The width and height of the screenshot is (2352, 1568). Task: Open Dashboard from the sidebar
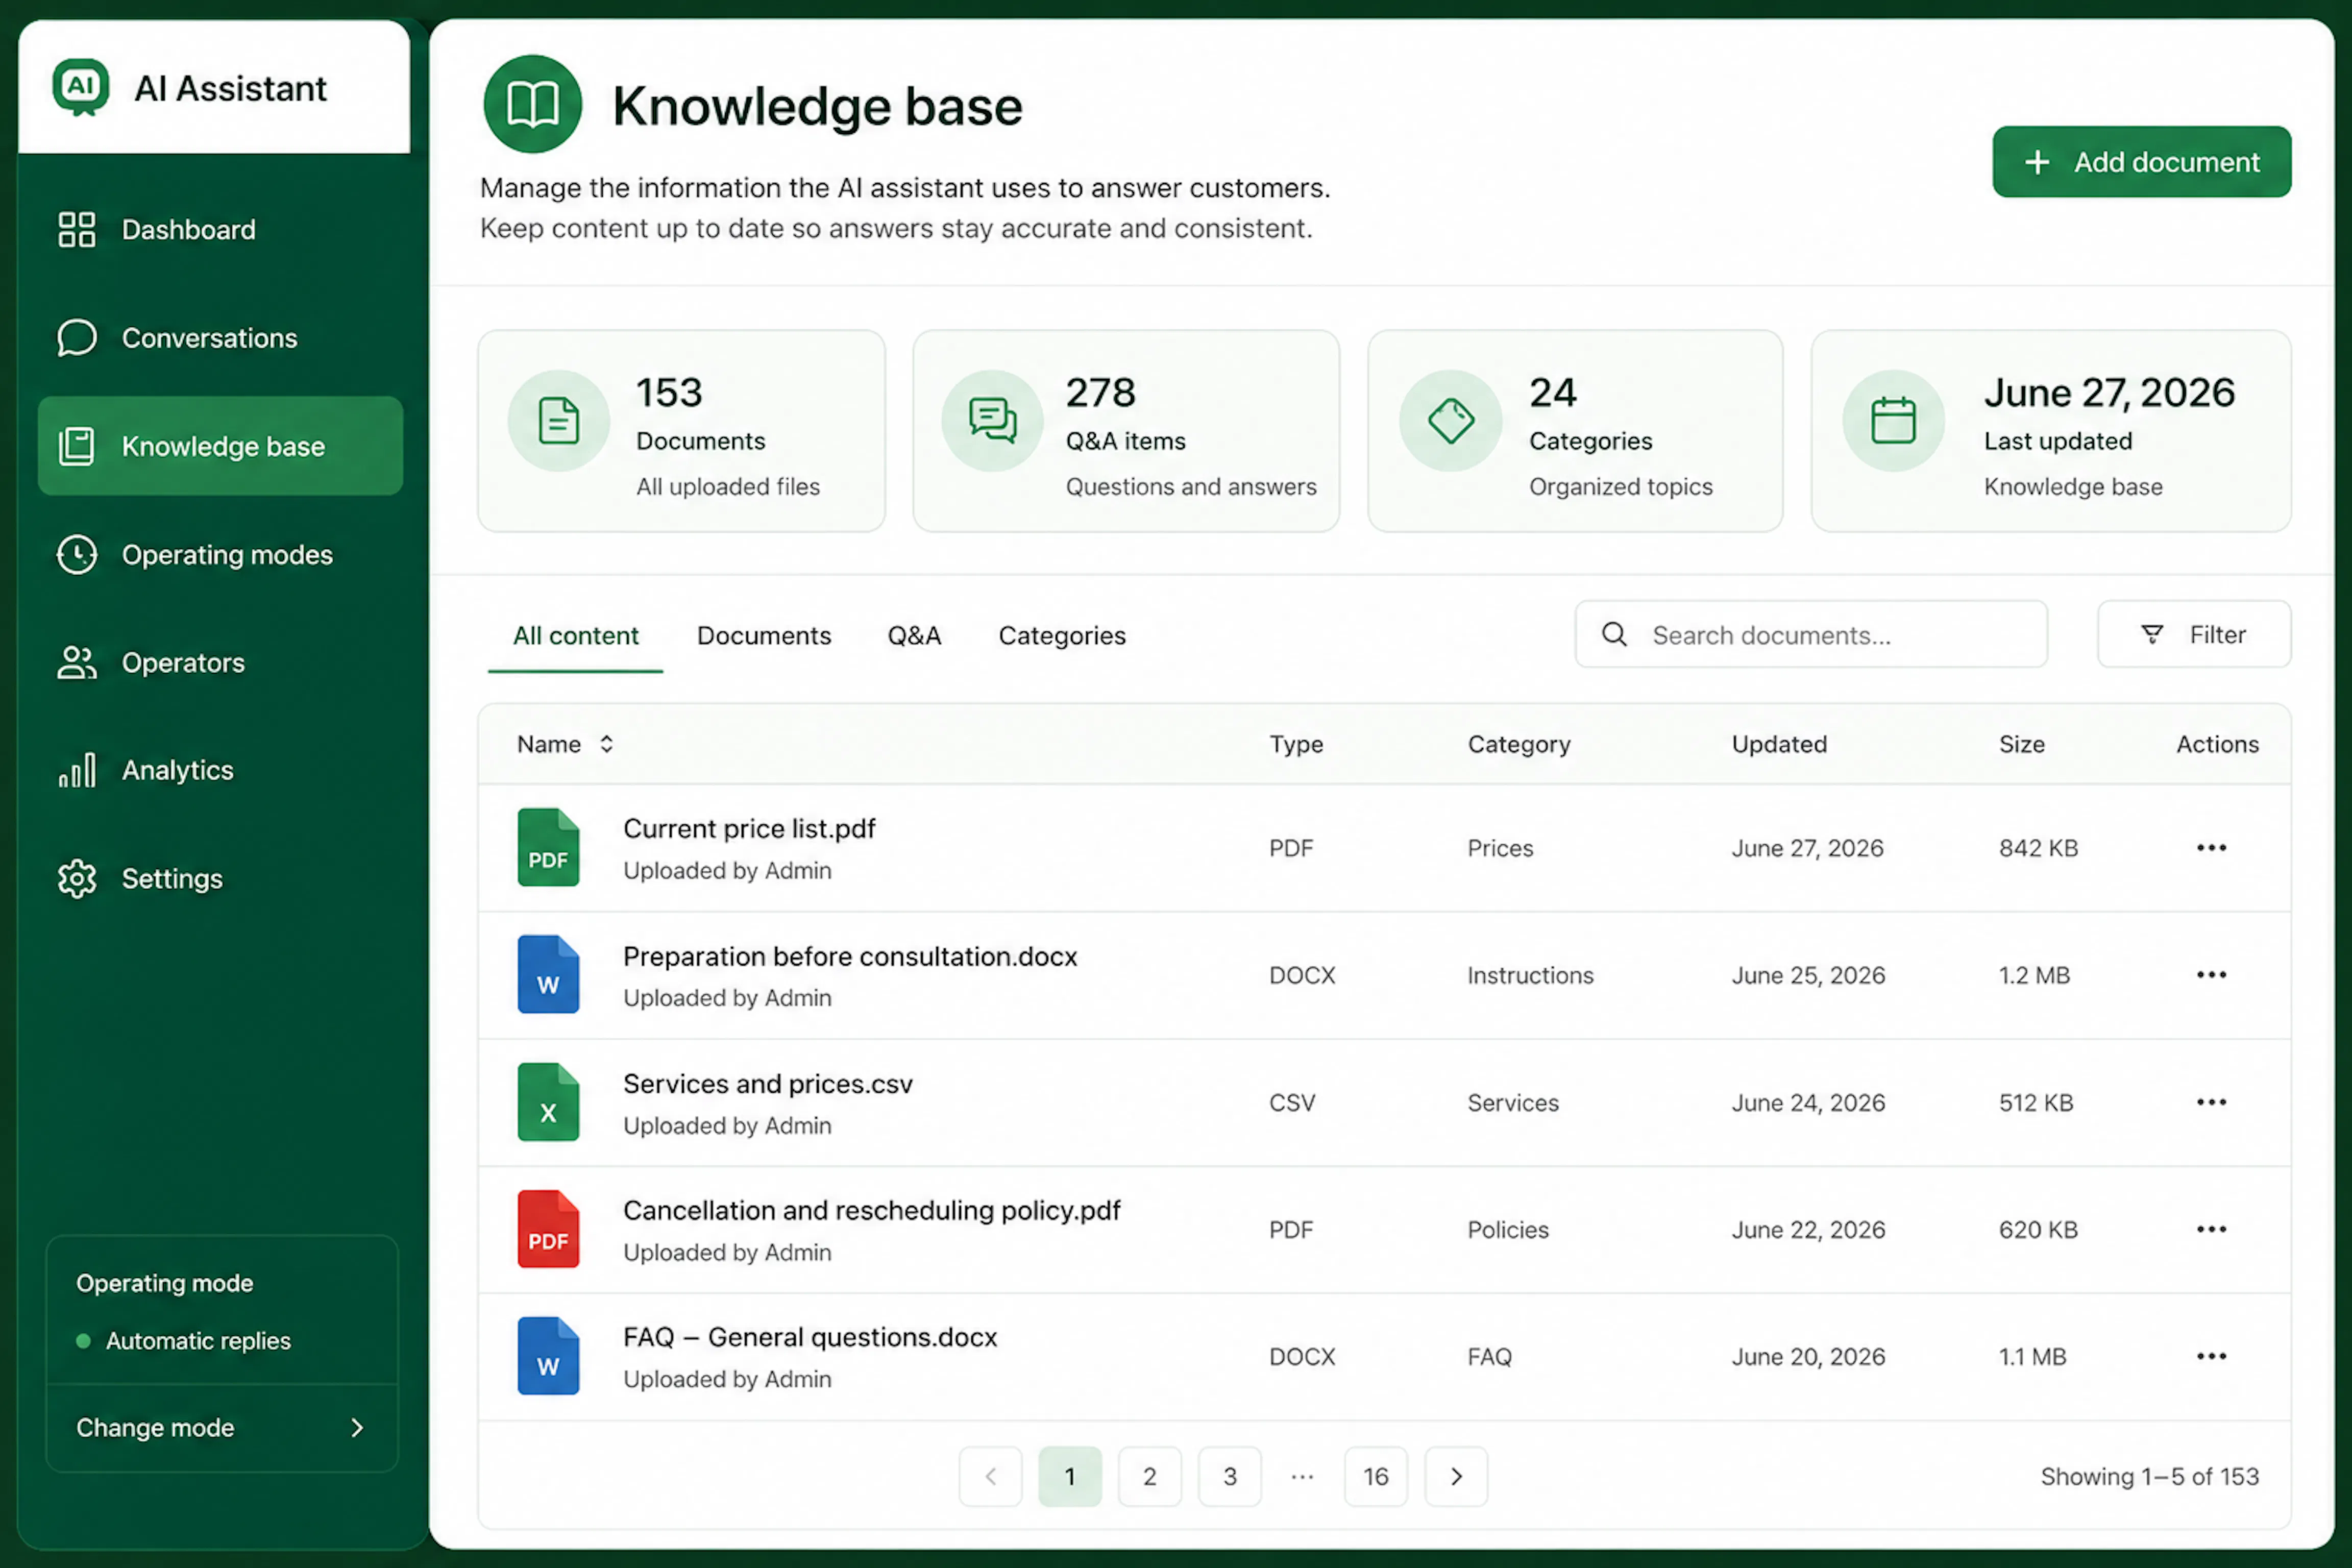pyautogui.click(x=220, y=229)
